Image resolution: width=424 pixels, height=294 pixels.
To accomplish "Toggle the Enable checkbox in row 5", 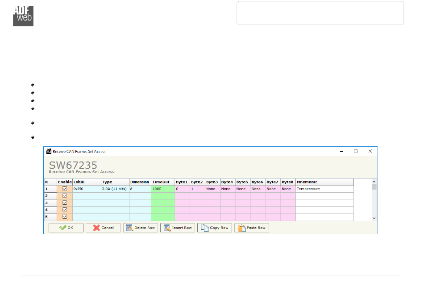I will (x=65, y=216).
